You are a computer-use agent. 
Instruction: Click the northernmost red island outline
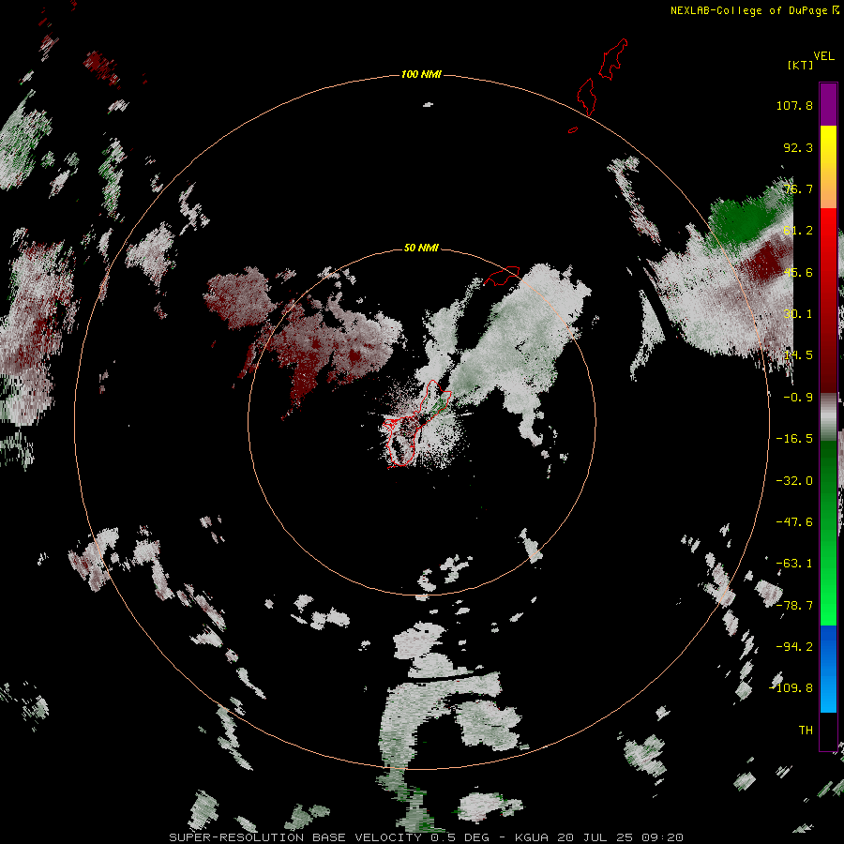coord(613,59)
